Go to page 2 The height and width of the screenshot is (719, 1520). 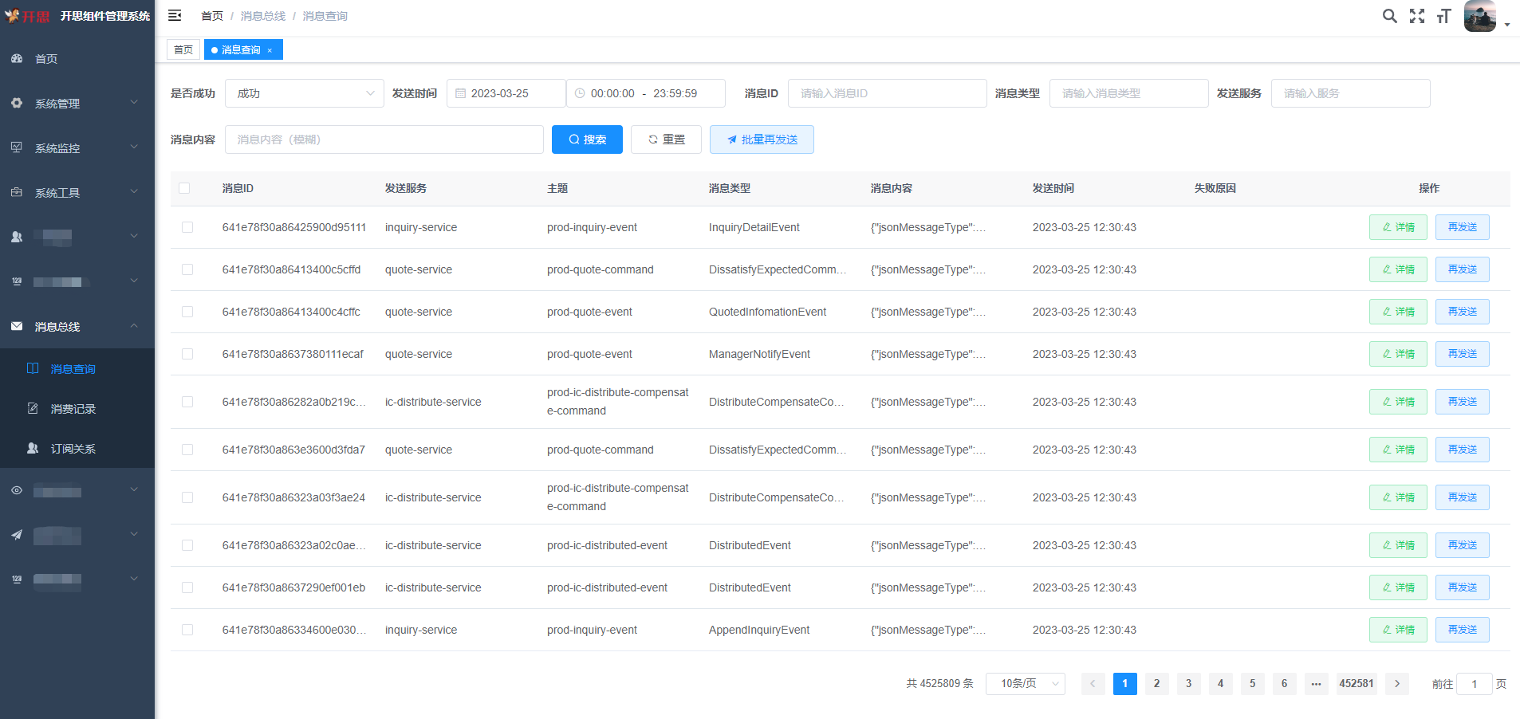pyautogui.click(x=1157, y=684)
